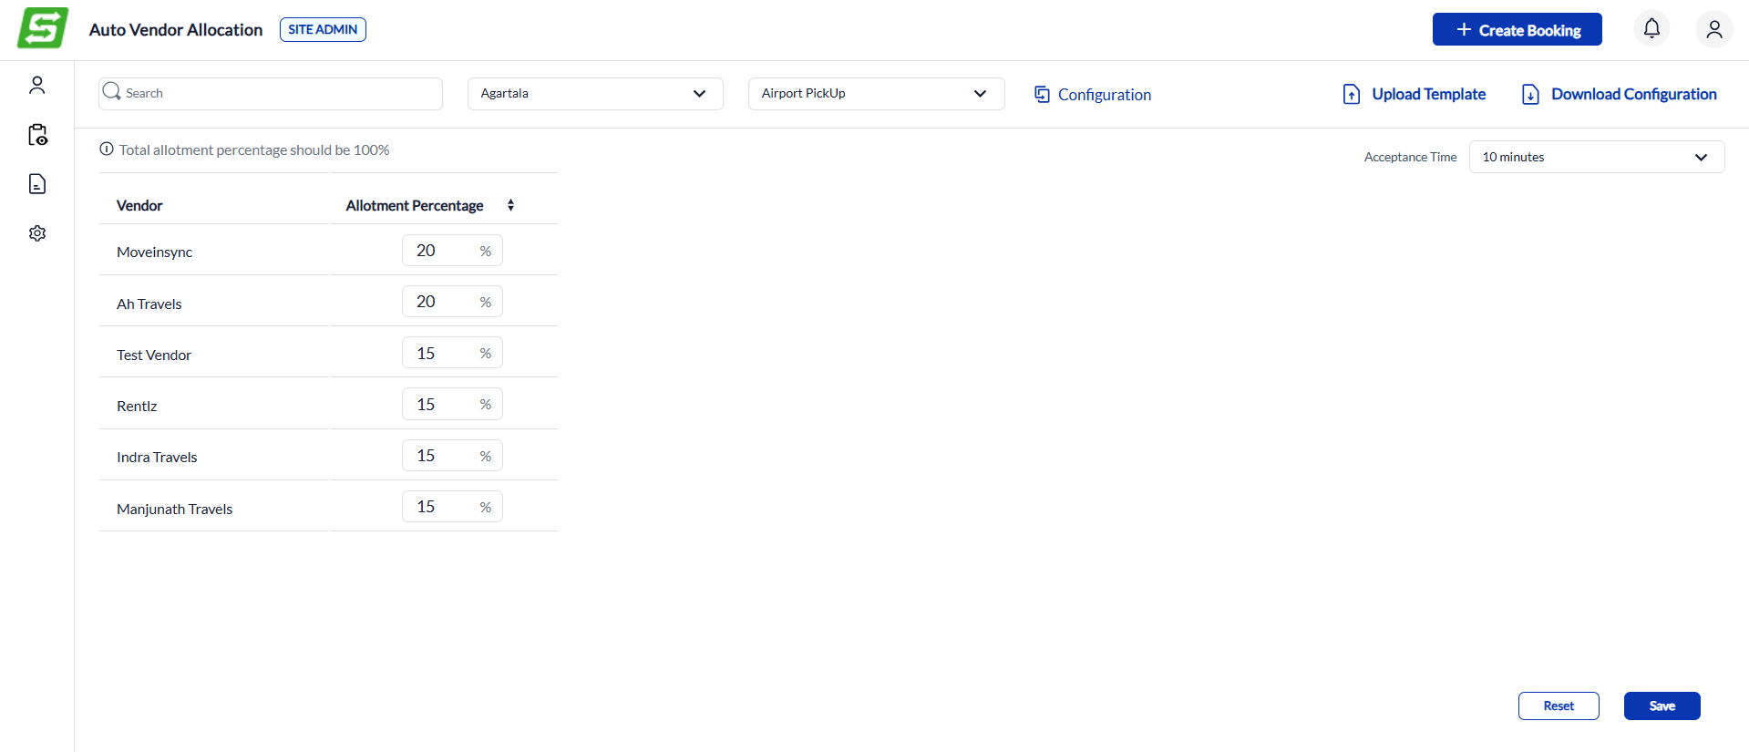This screenshot has width=1749, height=752.
Task: Select the Rentlz vendor name
Action: pos(137,406)
